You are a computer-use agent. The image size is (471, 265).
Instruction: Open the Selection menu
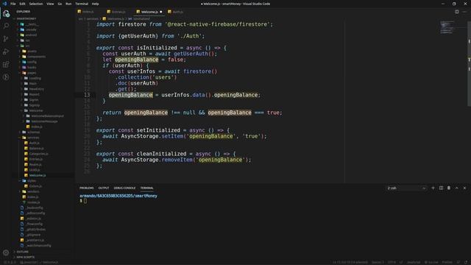36,4
